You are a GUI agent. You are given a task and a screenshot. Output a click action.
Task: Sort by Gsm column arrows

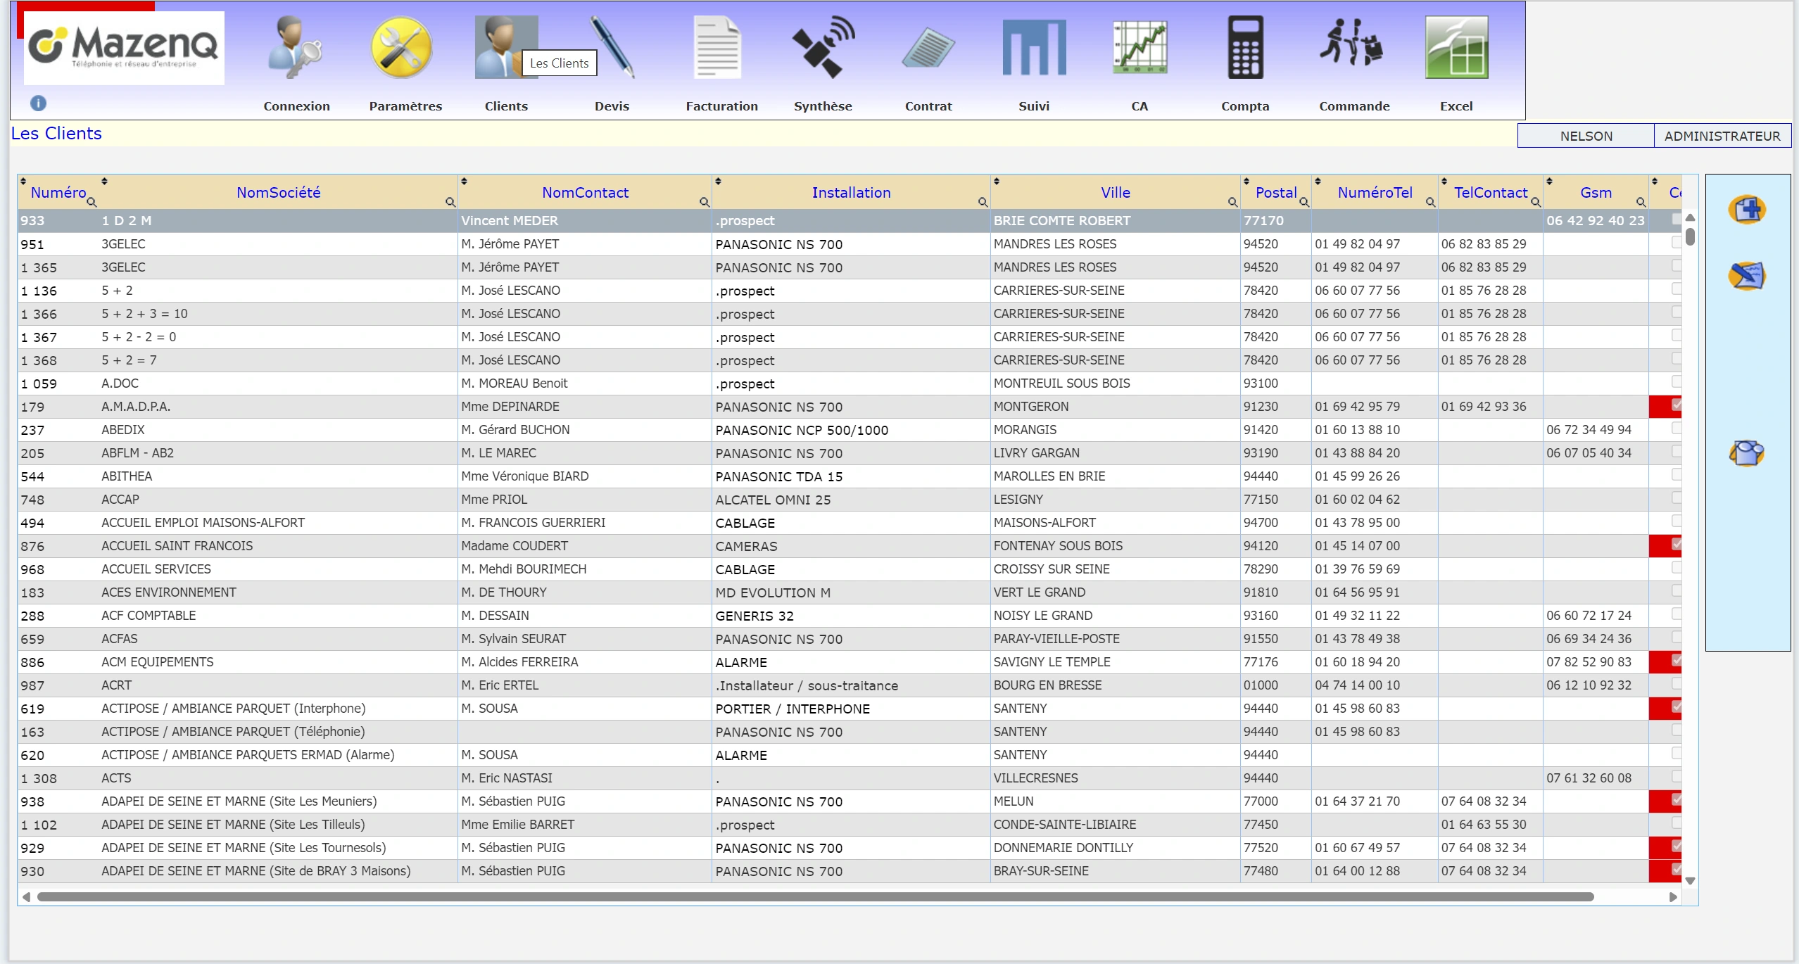[1549, 182]
